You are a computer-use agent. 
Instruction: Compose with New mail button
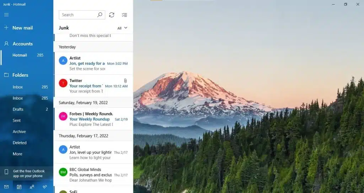point(22,28)
